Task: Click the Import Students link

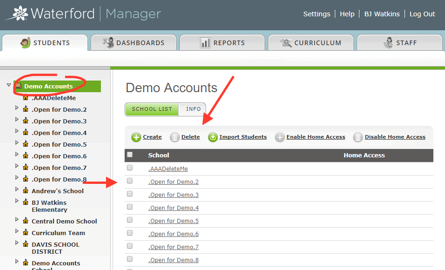Action: click(243, 137)
